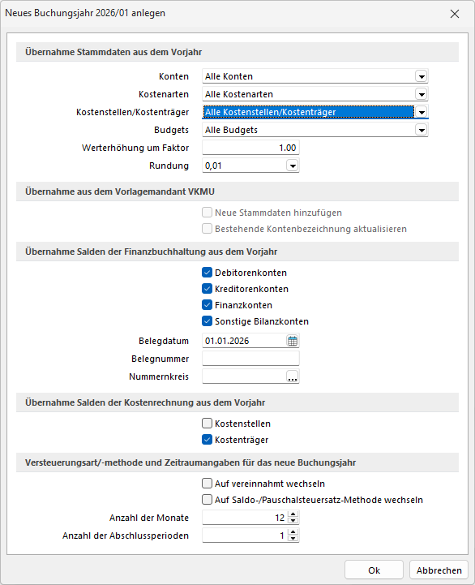Screen dimensions: 475x585
Task: Increase the Anzahl der Monate value
Action: [x=293, y=514]
